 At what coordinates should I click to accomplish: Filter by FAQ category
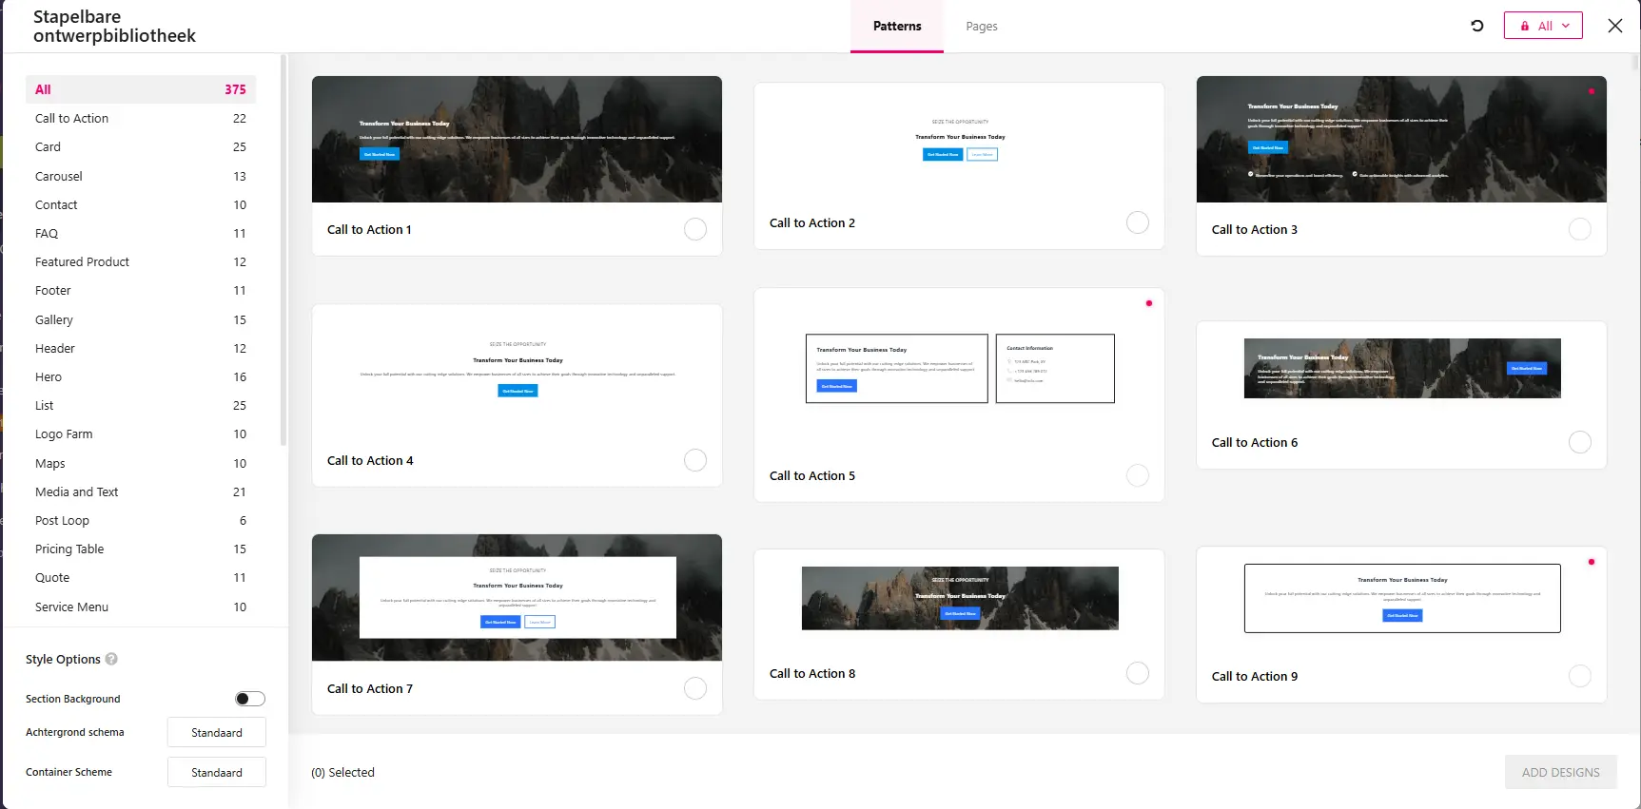pyautogui.click(x=141, y=233)
